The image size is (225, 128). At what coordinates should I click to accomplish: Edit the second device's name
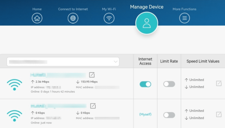point(93,106)
